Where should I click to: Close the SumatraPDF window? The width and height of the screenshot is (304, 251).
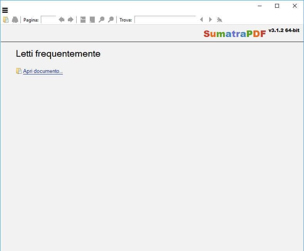click(295, 6)
